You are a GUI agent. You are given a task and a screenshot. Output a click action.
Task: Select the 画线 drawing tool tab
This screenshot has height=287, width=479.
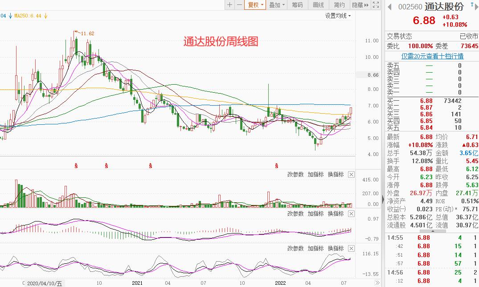click(318, 4)
